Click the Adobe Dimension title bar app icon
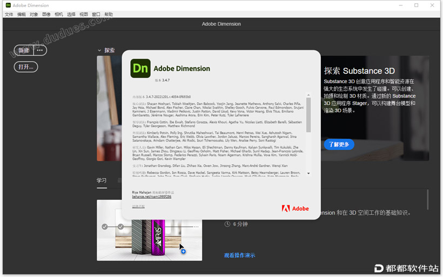 click(8, 5)
